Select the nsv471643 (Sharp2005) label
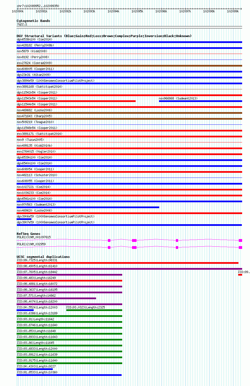This screenshot has height=386, width=250. click(35, 116)
